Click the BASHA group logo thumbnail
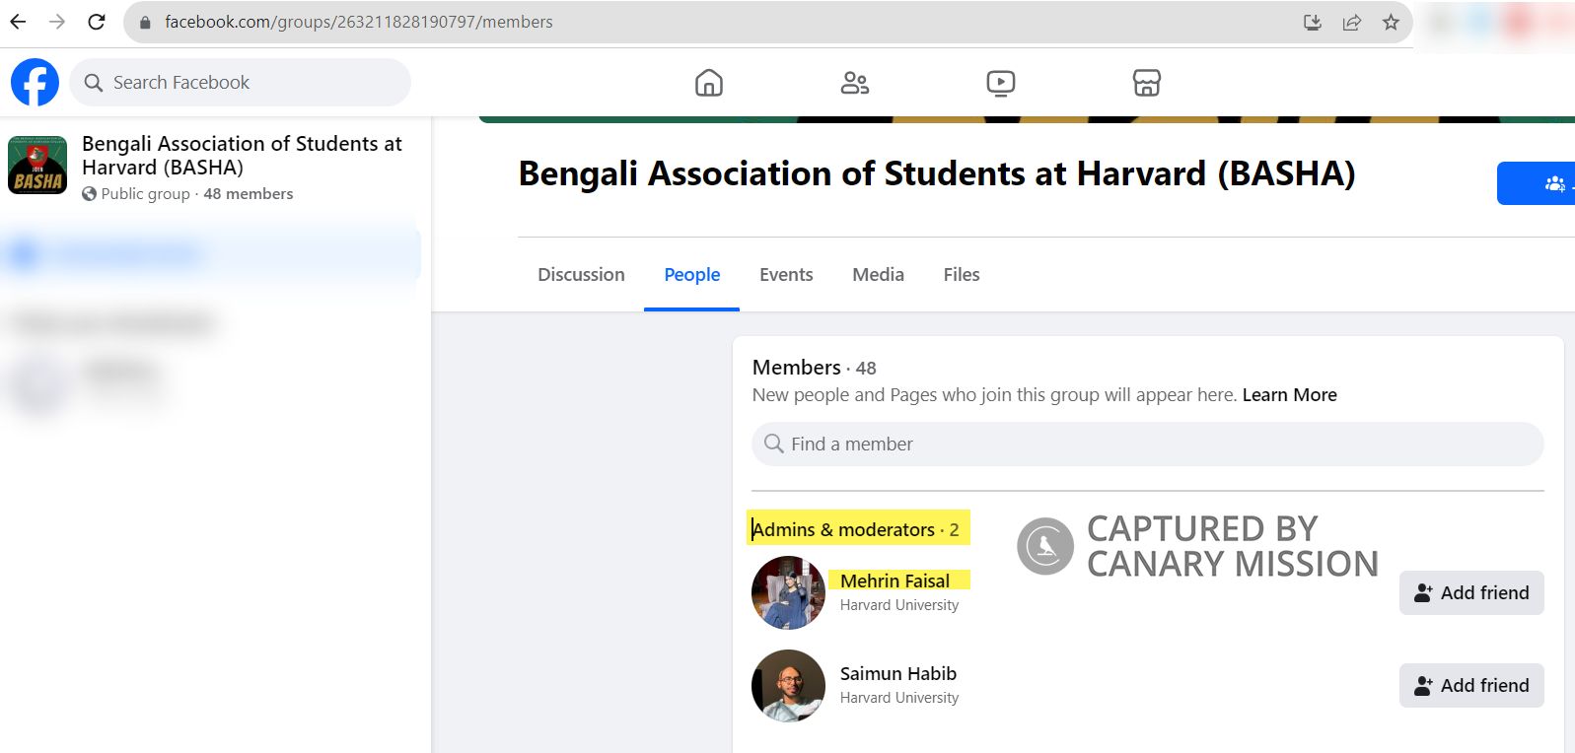The height and width of the screenshot is (753, 1575). point(37,165)
